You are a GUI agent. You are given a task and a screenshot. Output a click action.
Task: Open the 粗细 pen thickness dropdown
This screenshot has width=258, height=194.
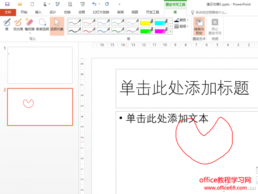182,26
